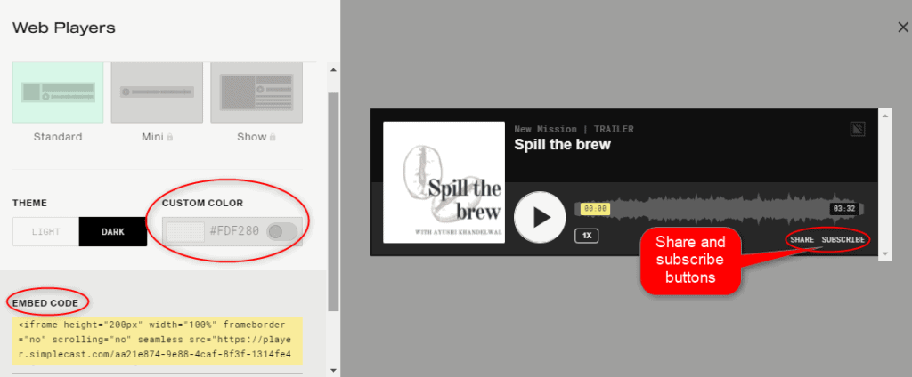Open the custom color swatch picker
Viewport: 912px width, 377px height.
point(186,231)
